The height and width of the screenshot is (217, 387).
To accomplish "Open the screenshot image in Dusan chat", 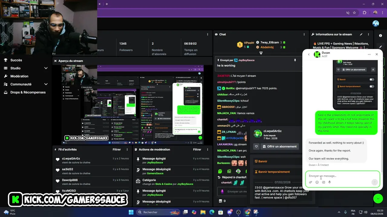I will (x=355, y=84).
